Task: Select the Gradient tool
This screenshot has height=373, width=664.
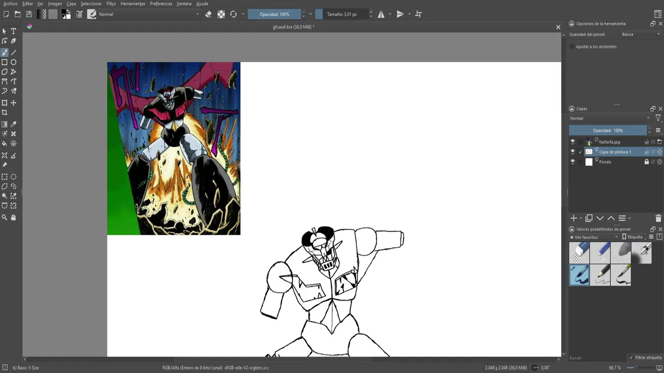Action: point(5,124)
